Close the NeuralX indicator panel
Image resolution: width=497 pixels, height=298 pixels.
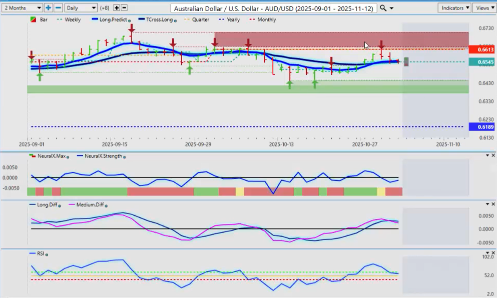click(493, 155)
